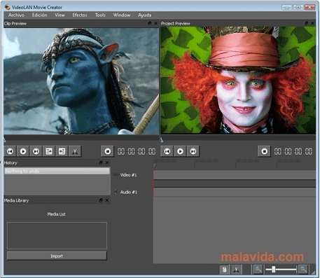
Task: Click the Media List label
Action: (57, 214)
